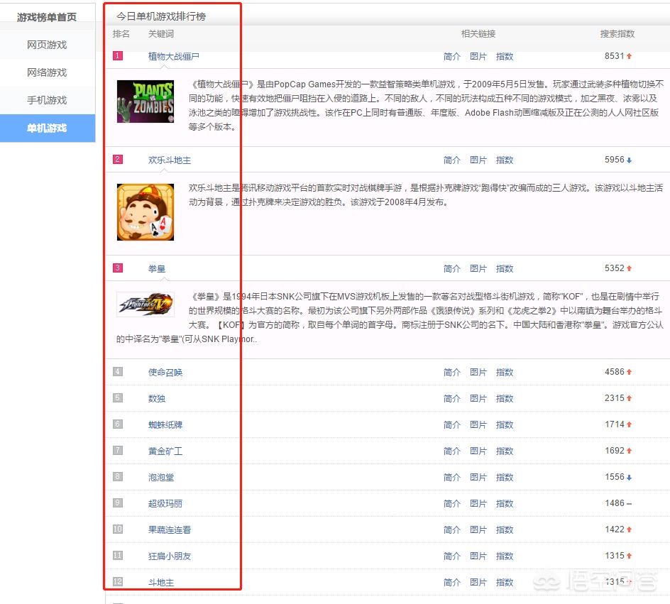The height and width of the screenshot is (604, 670).
Task: Click the up arrow beside 5352
Action: (629, 268)
